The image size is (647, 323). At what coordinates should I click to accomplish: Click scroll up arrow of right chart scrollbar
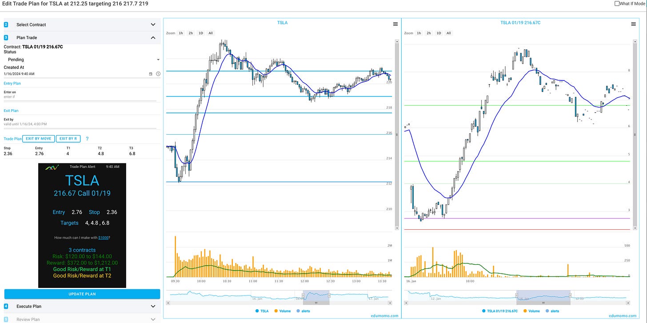click(x=634, y=42)
